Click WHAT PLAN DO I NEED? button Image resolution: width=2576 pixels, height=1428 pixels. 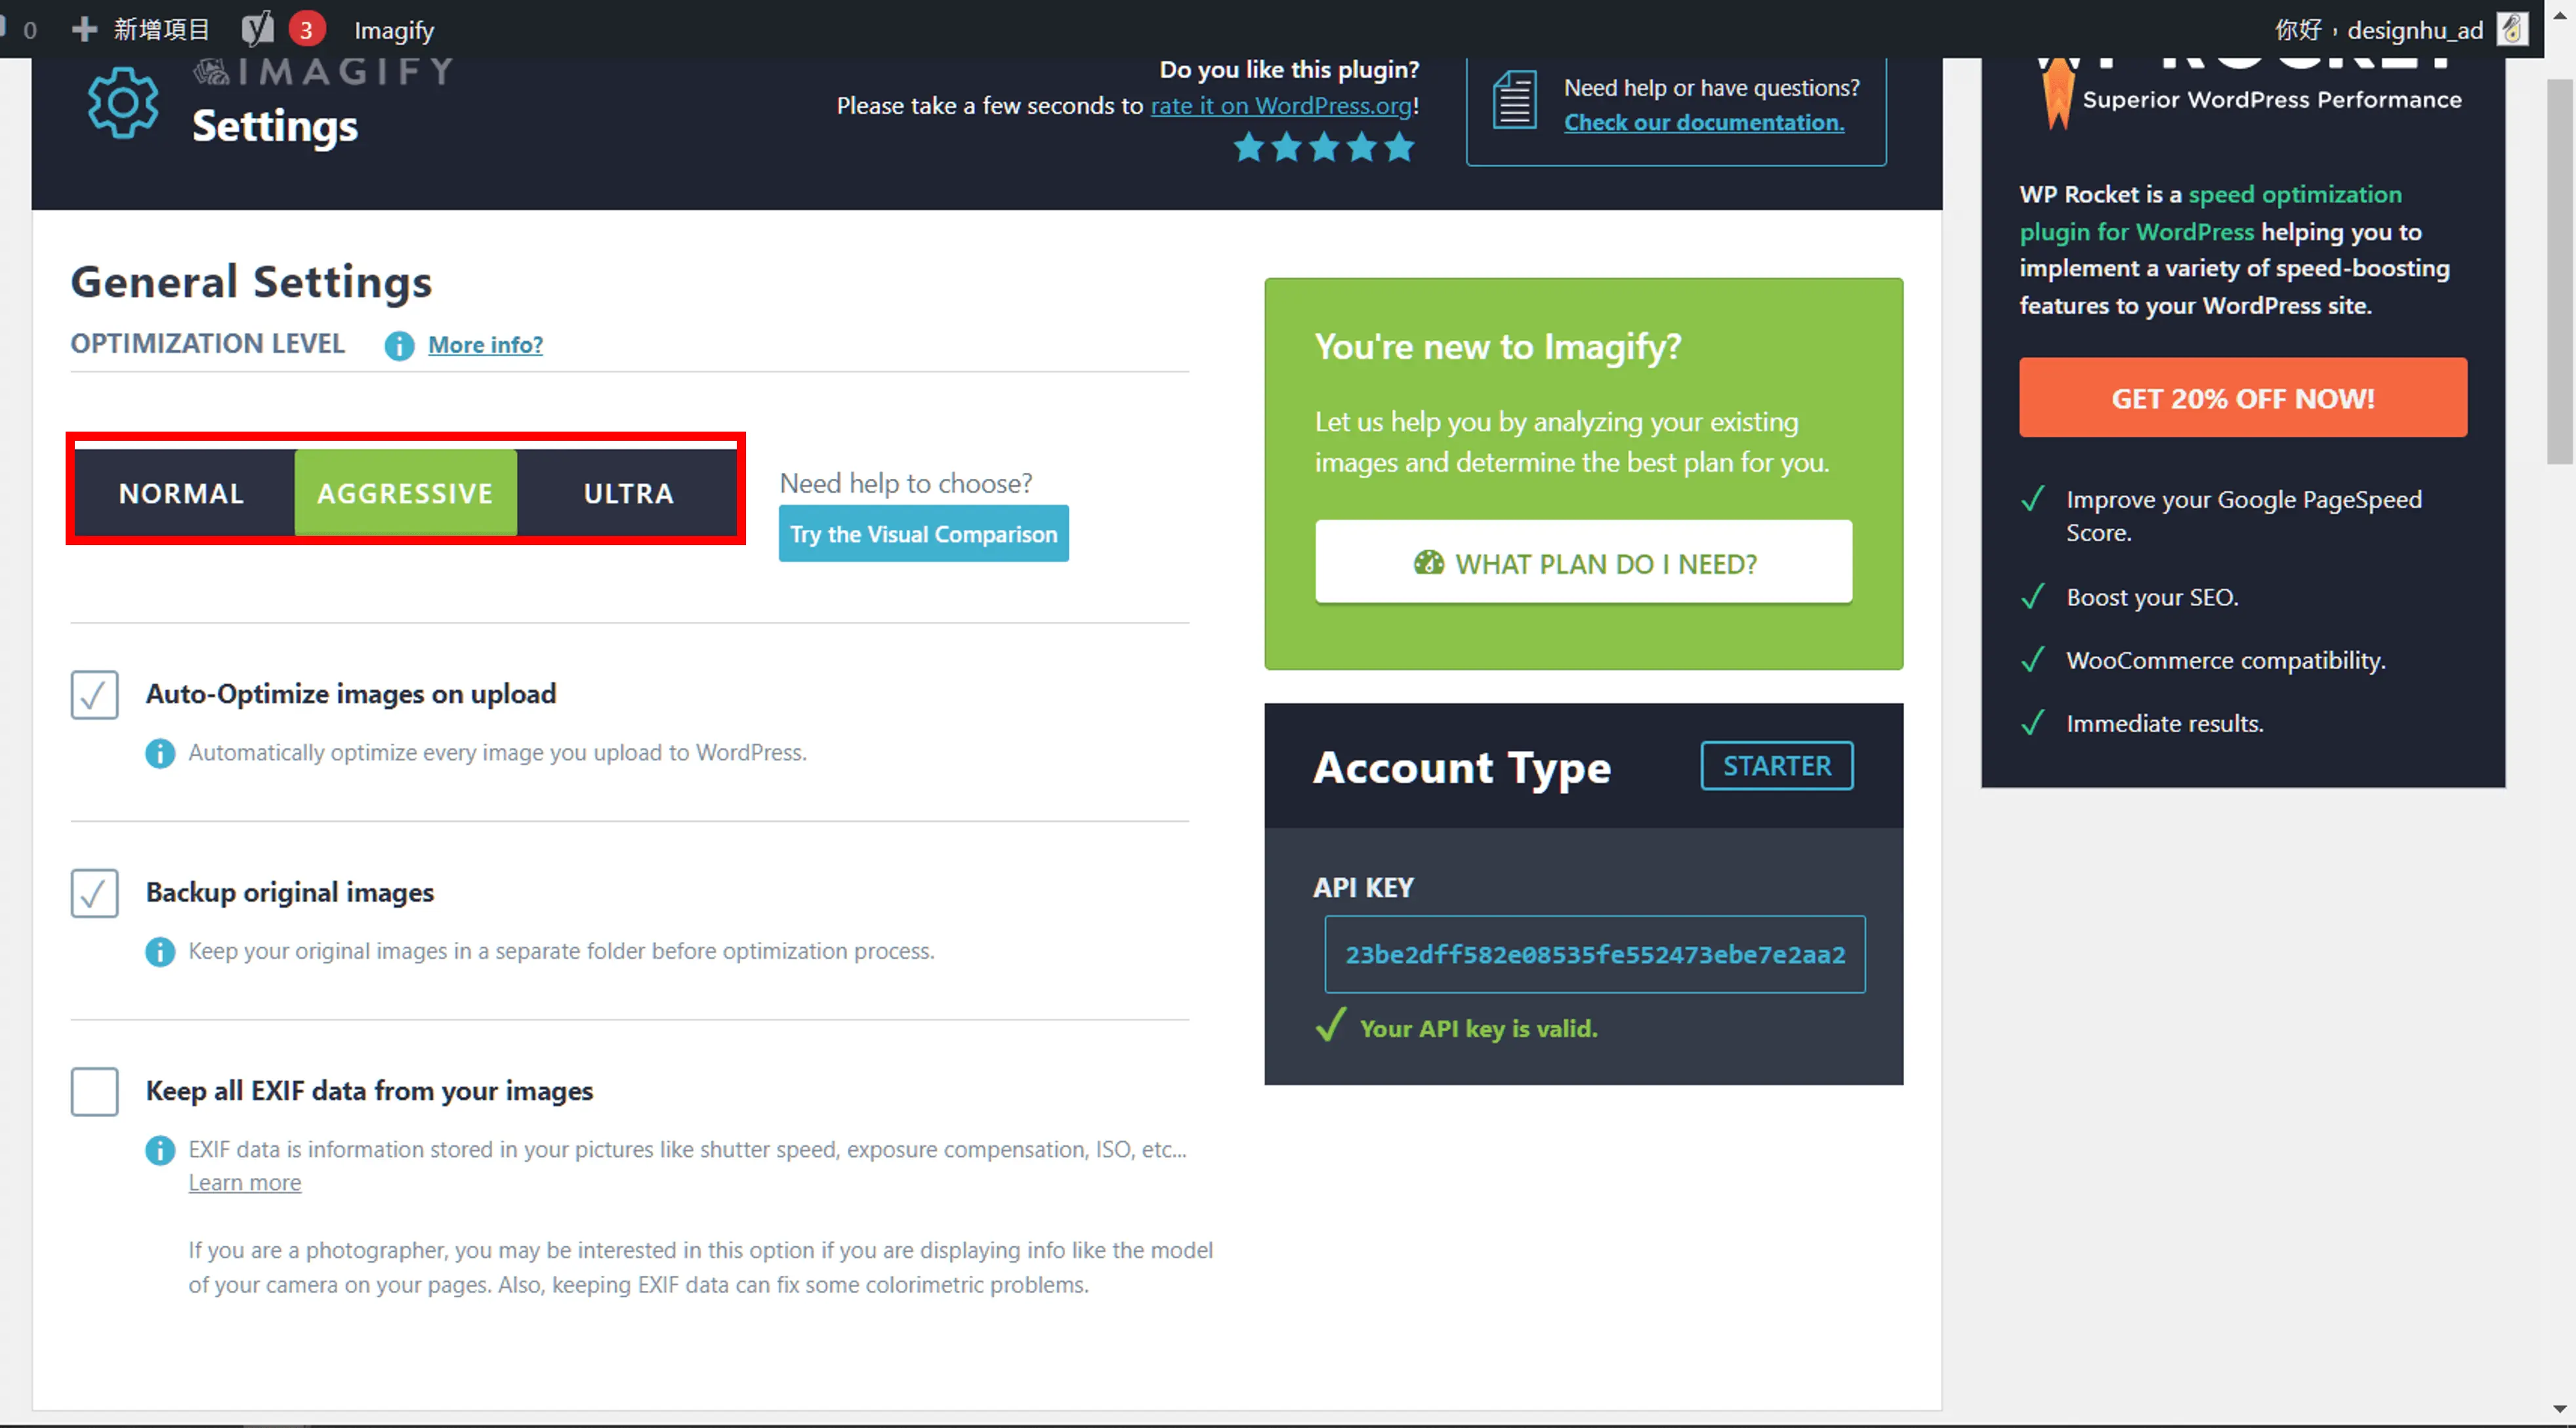1584,562
